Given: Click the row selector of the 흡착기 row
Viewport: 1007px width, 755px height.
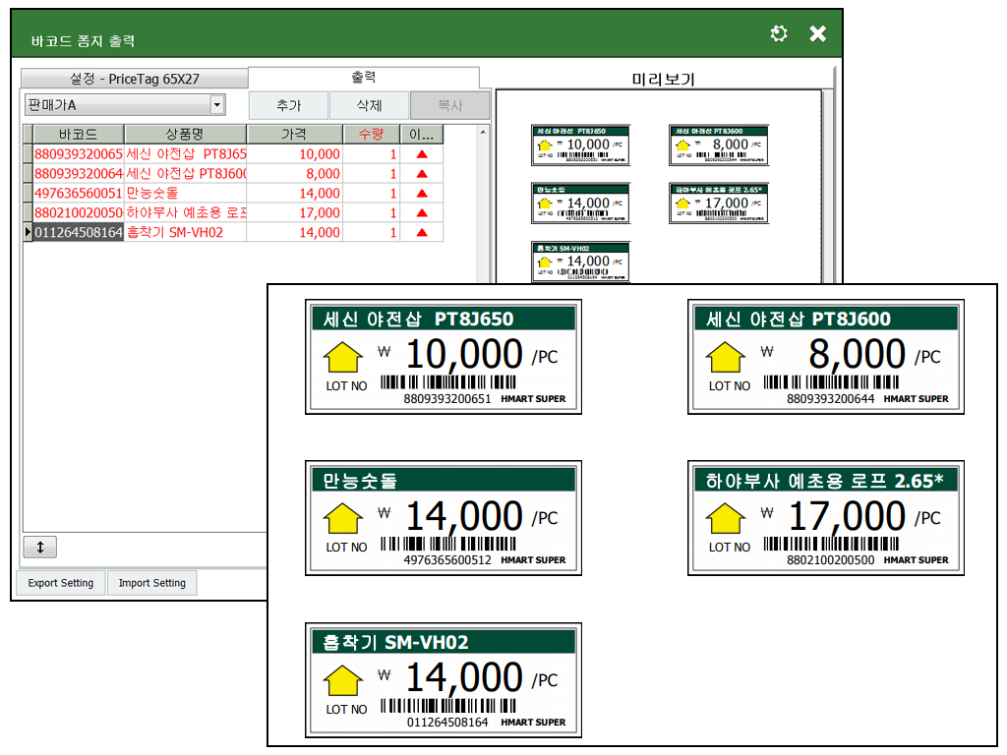Looking at the screenshot, I should pos(28,232).
